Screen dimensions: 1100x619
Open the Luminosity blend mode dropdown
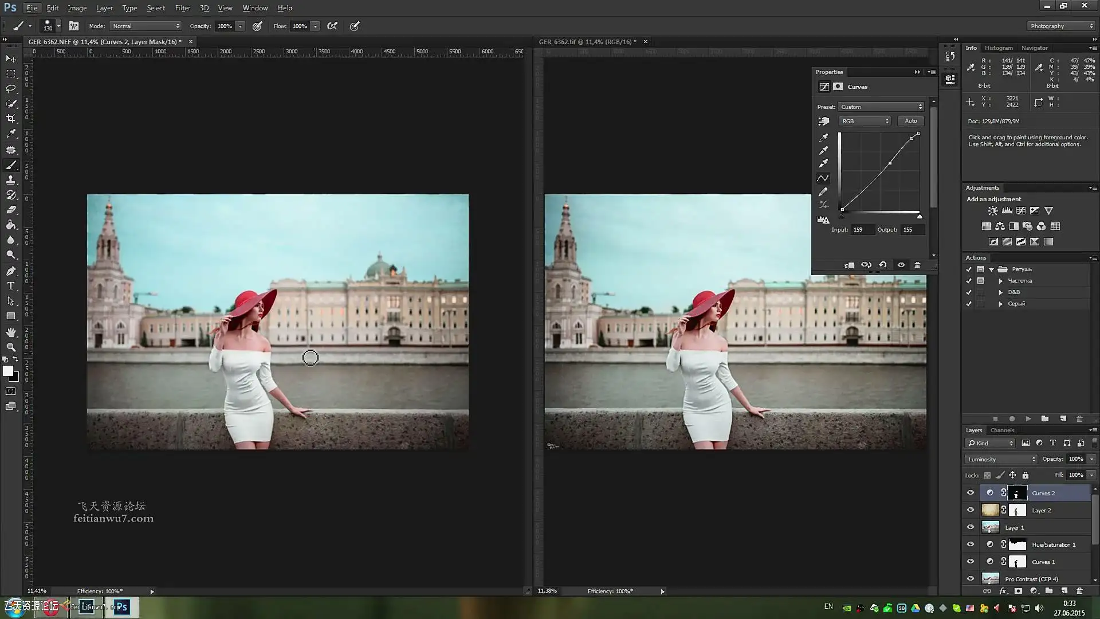click(x=1001, y=459)
